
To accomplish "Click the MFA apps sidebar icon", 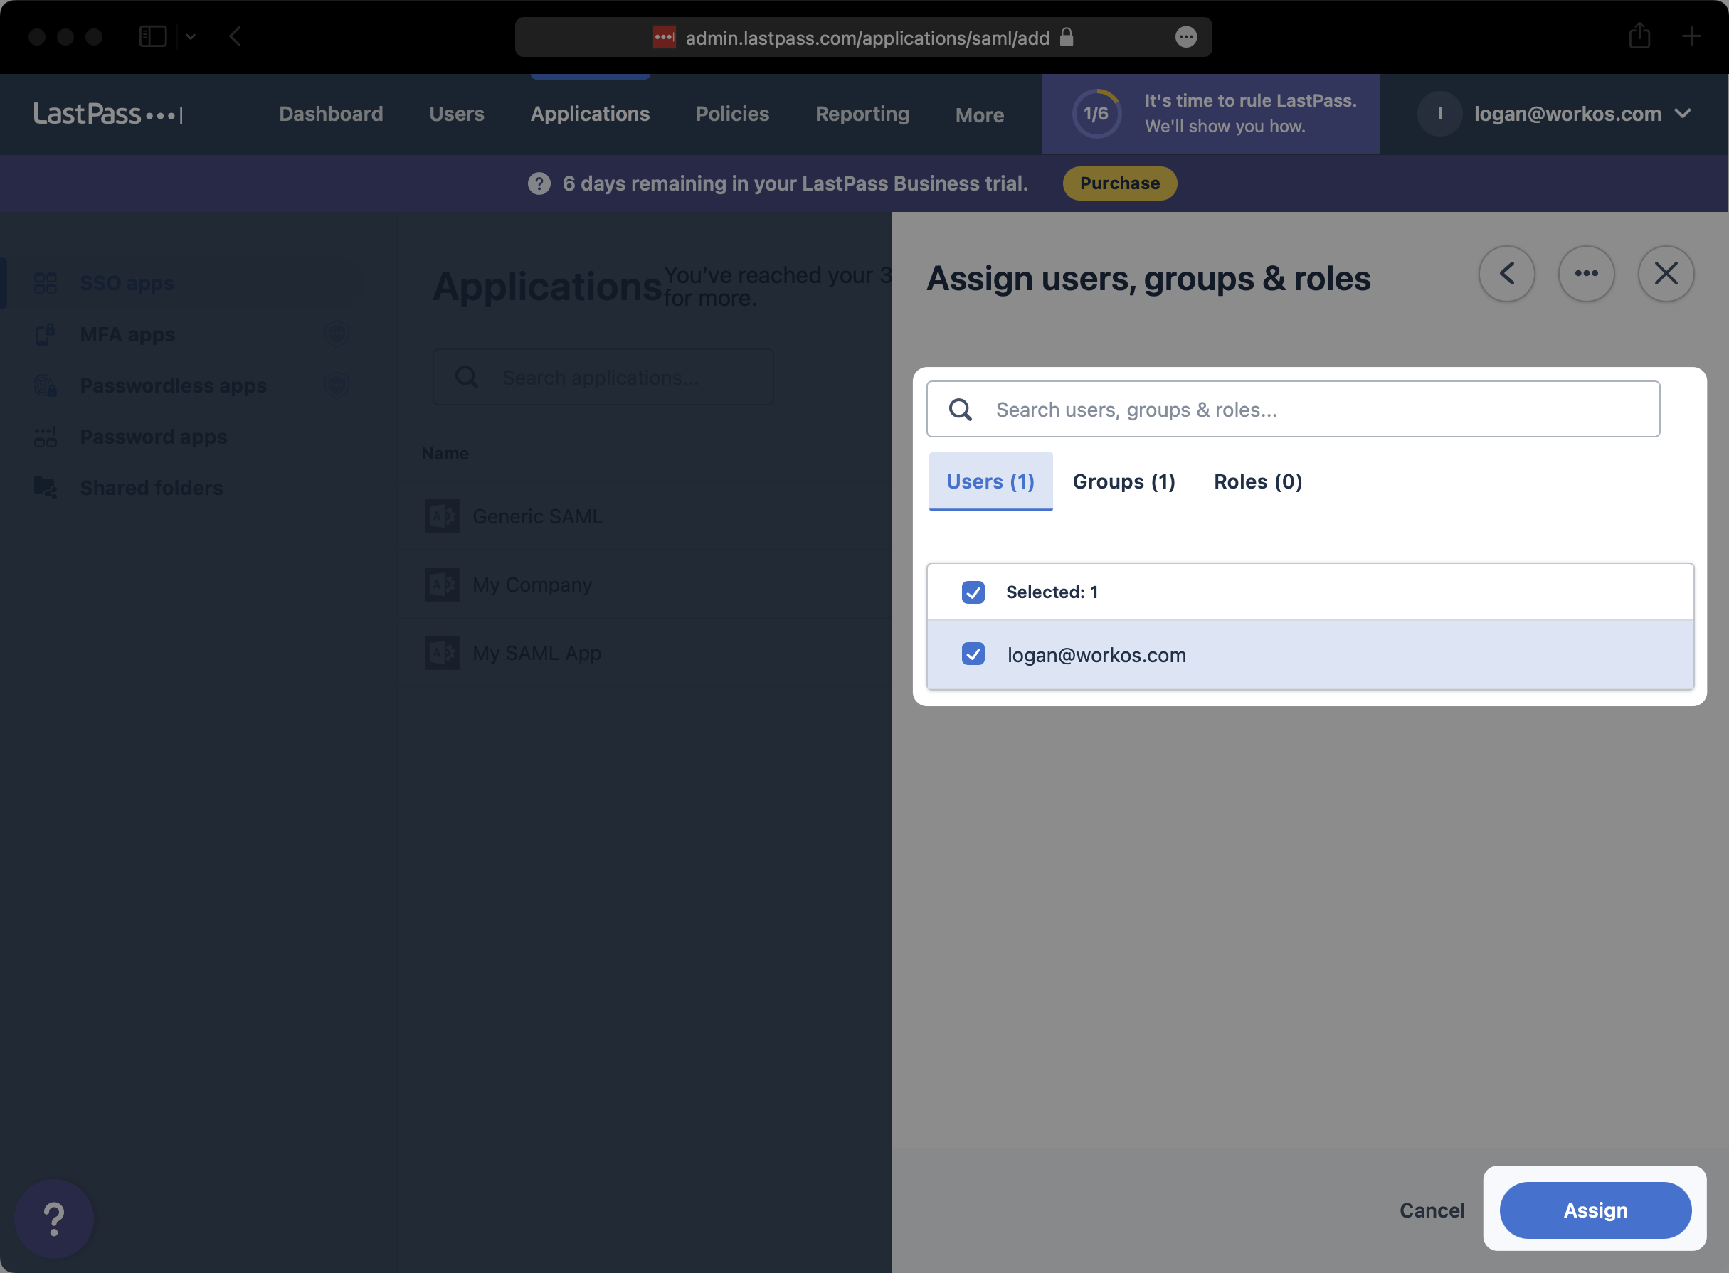I will coord(44,333).
